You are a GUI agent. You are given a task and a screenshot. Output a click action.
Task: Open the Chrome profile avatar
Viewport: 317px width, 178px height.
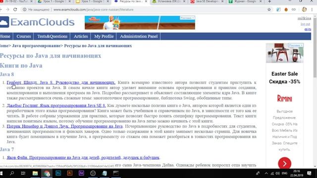click(x=304, y=9)
